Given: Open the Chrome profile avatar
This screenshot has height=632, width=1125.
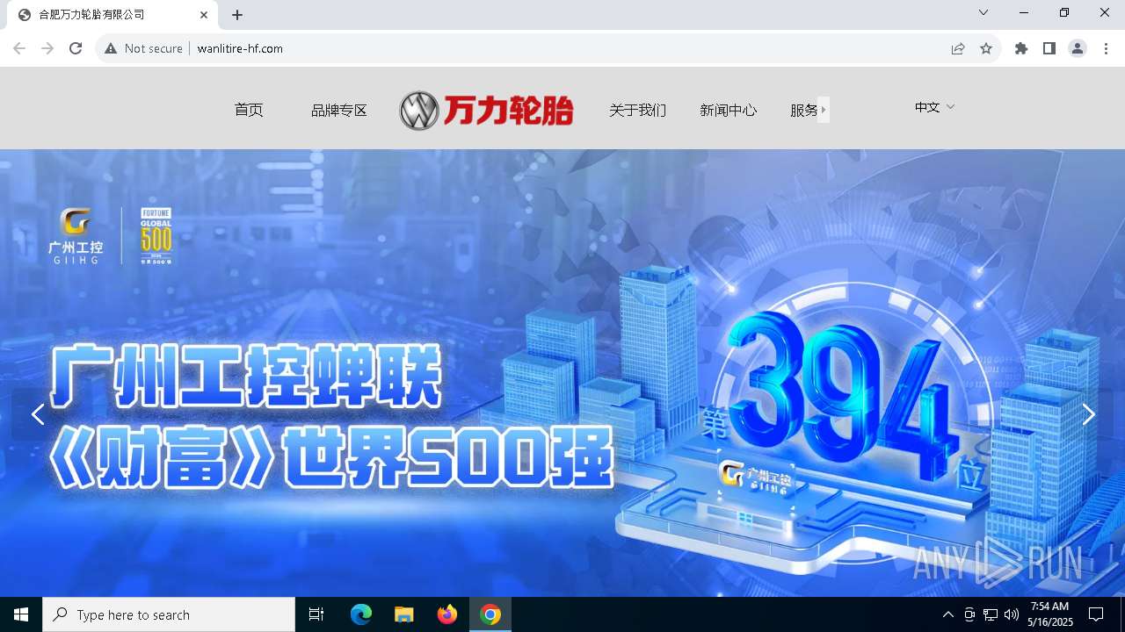Looking at the screenshot, I should coord(1078,48).
